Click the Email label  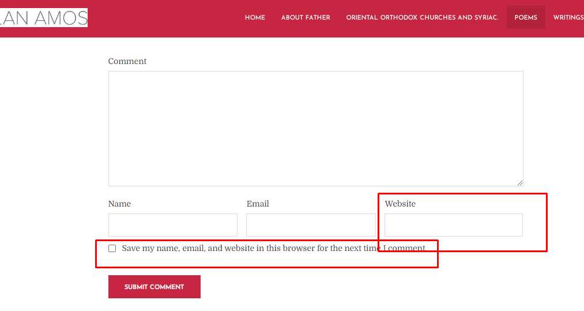click(257, 204)
